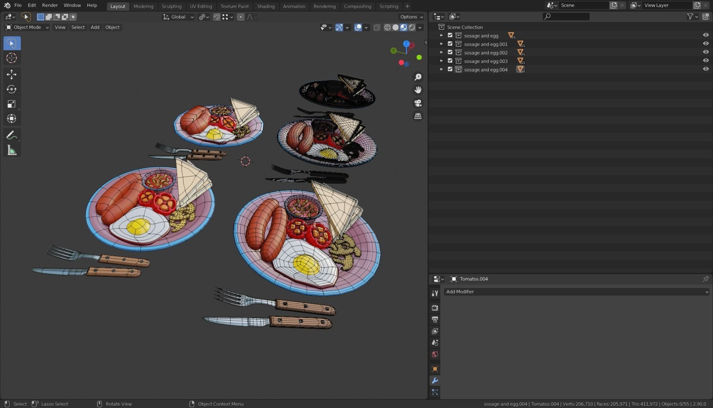Select the Scale tool

coord(12,104)
